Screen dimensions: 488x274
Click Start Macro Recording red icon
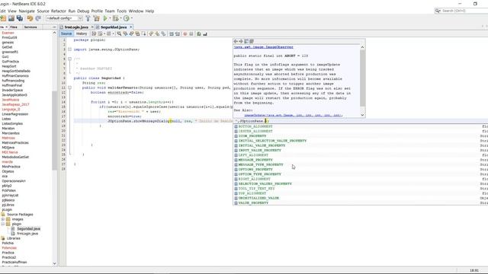pos(185,33)
